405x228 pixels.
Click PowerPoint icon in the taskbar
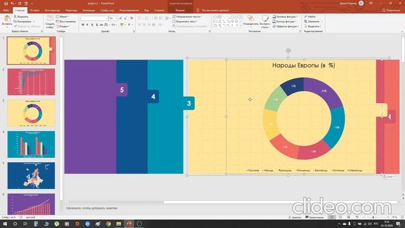129,224
